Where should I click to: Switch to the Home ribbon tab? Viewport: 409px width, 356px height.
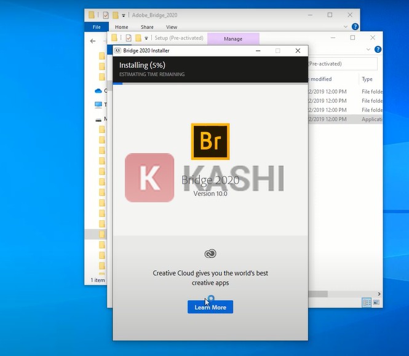click(121, 27)
